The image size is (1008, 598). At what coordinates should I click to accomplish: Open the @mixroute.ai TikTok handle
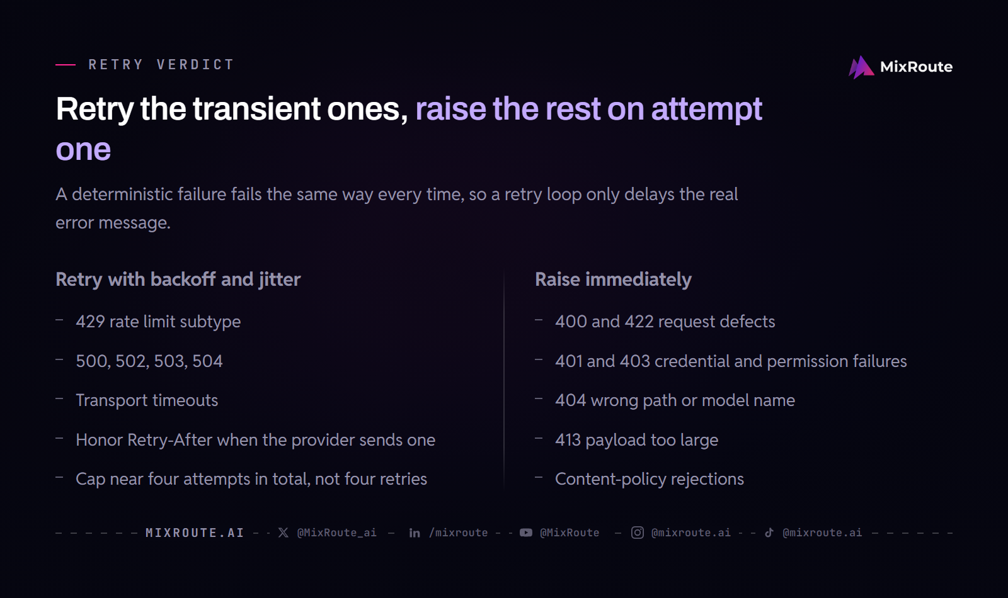[822, 533]
